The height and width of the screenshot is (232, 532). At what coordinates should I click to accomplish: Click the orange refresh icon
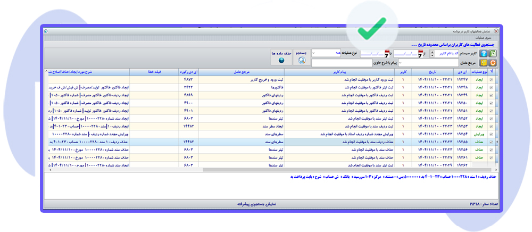click(493, 63)
